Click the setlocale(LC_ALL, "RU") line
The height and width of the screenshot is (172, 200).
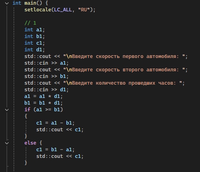(x=60, y=10)
